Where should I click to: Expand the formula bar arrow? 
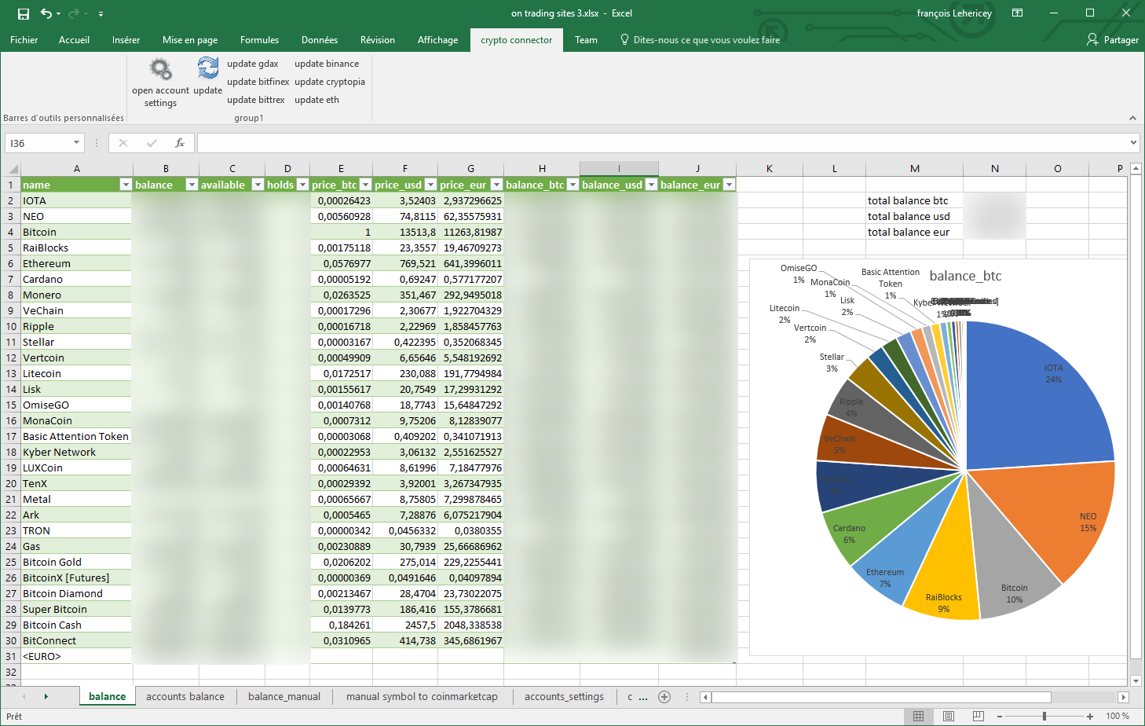[1133, 143]
